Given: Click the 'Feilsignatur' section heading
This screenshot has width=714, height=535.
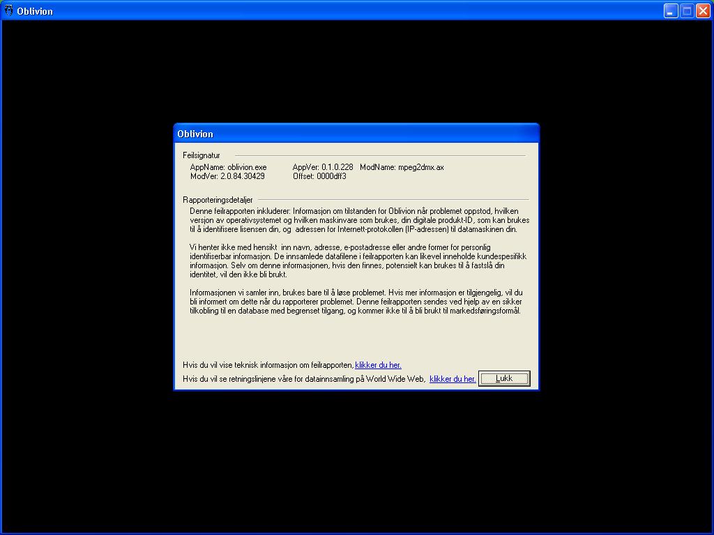Looking at the screenshot, I should coord(202,155).
